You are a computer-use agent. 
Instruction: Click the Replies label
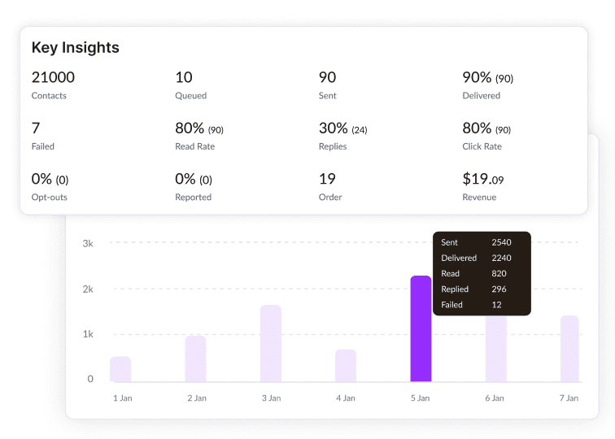(333, 146)
